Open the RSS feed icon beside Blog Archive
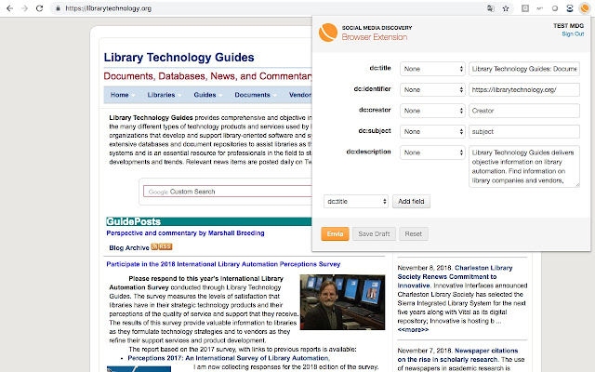Viewport: 595px width, 372px height. pos(162,246)
